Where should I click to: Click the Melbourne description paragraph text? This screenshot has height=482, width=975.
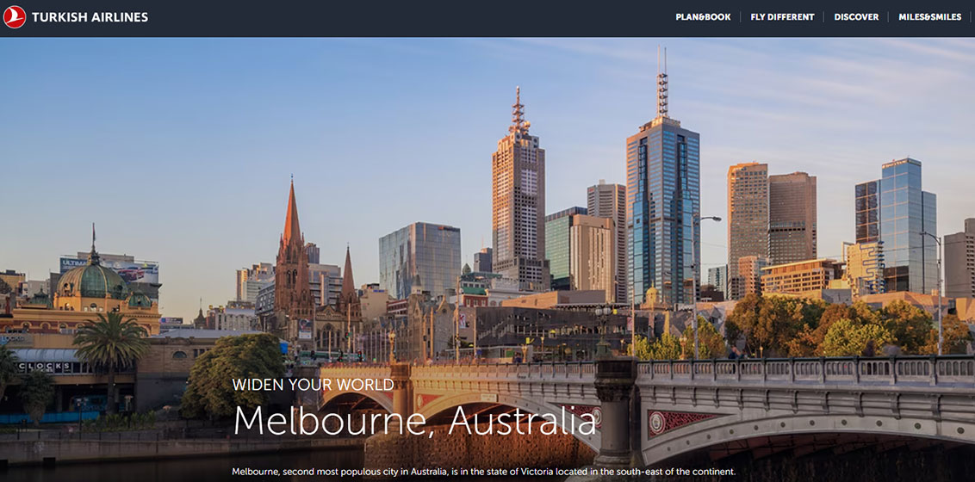point(483,472)
